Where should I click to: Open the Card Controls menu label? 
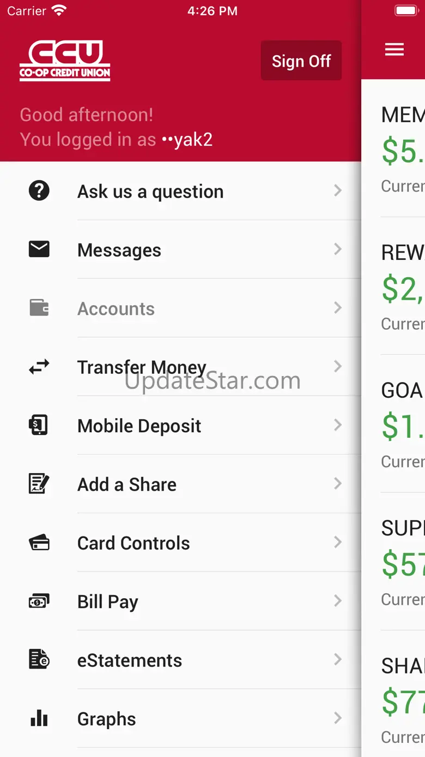click(x=134, y=543)
